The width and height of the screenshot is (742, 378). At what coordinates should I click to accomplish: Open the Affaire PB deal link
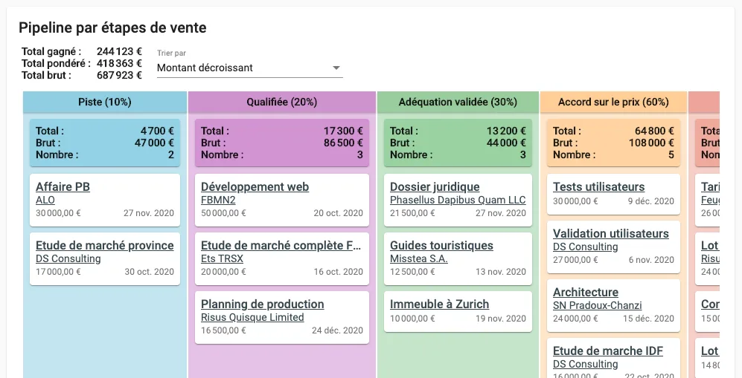pyautogui.click(x=63, y=187)
